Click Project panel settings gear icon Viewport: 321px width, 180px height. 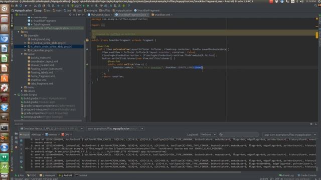click(x=79, y=14)
